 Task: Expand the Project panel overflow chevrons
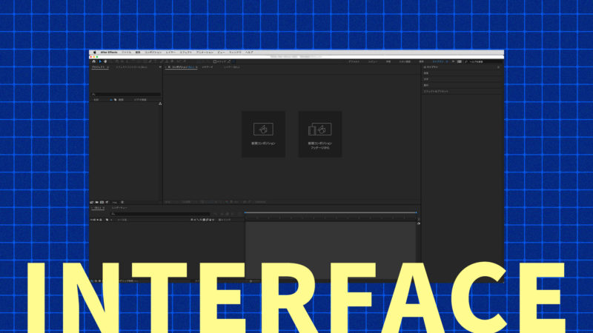pos(160,67)
